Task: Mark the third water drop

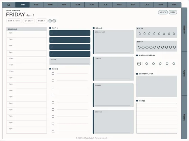Action: point(149,34)
